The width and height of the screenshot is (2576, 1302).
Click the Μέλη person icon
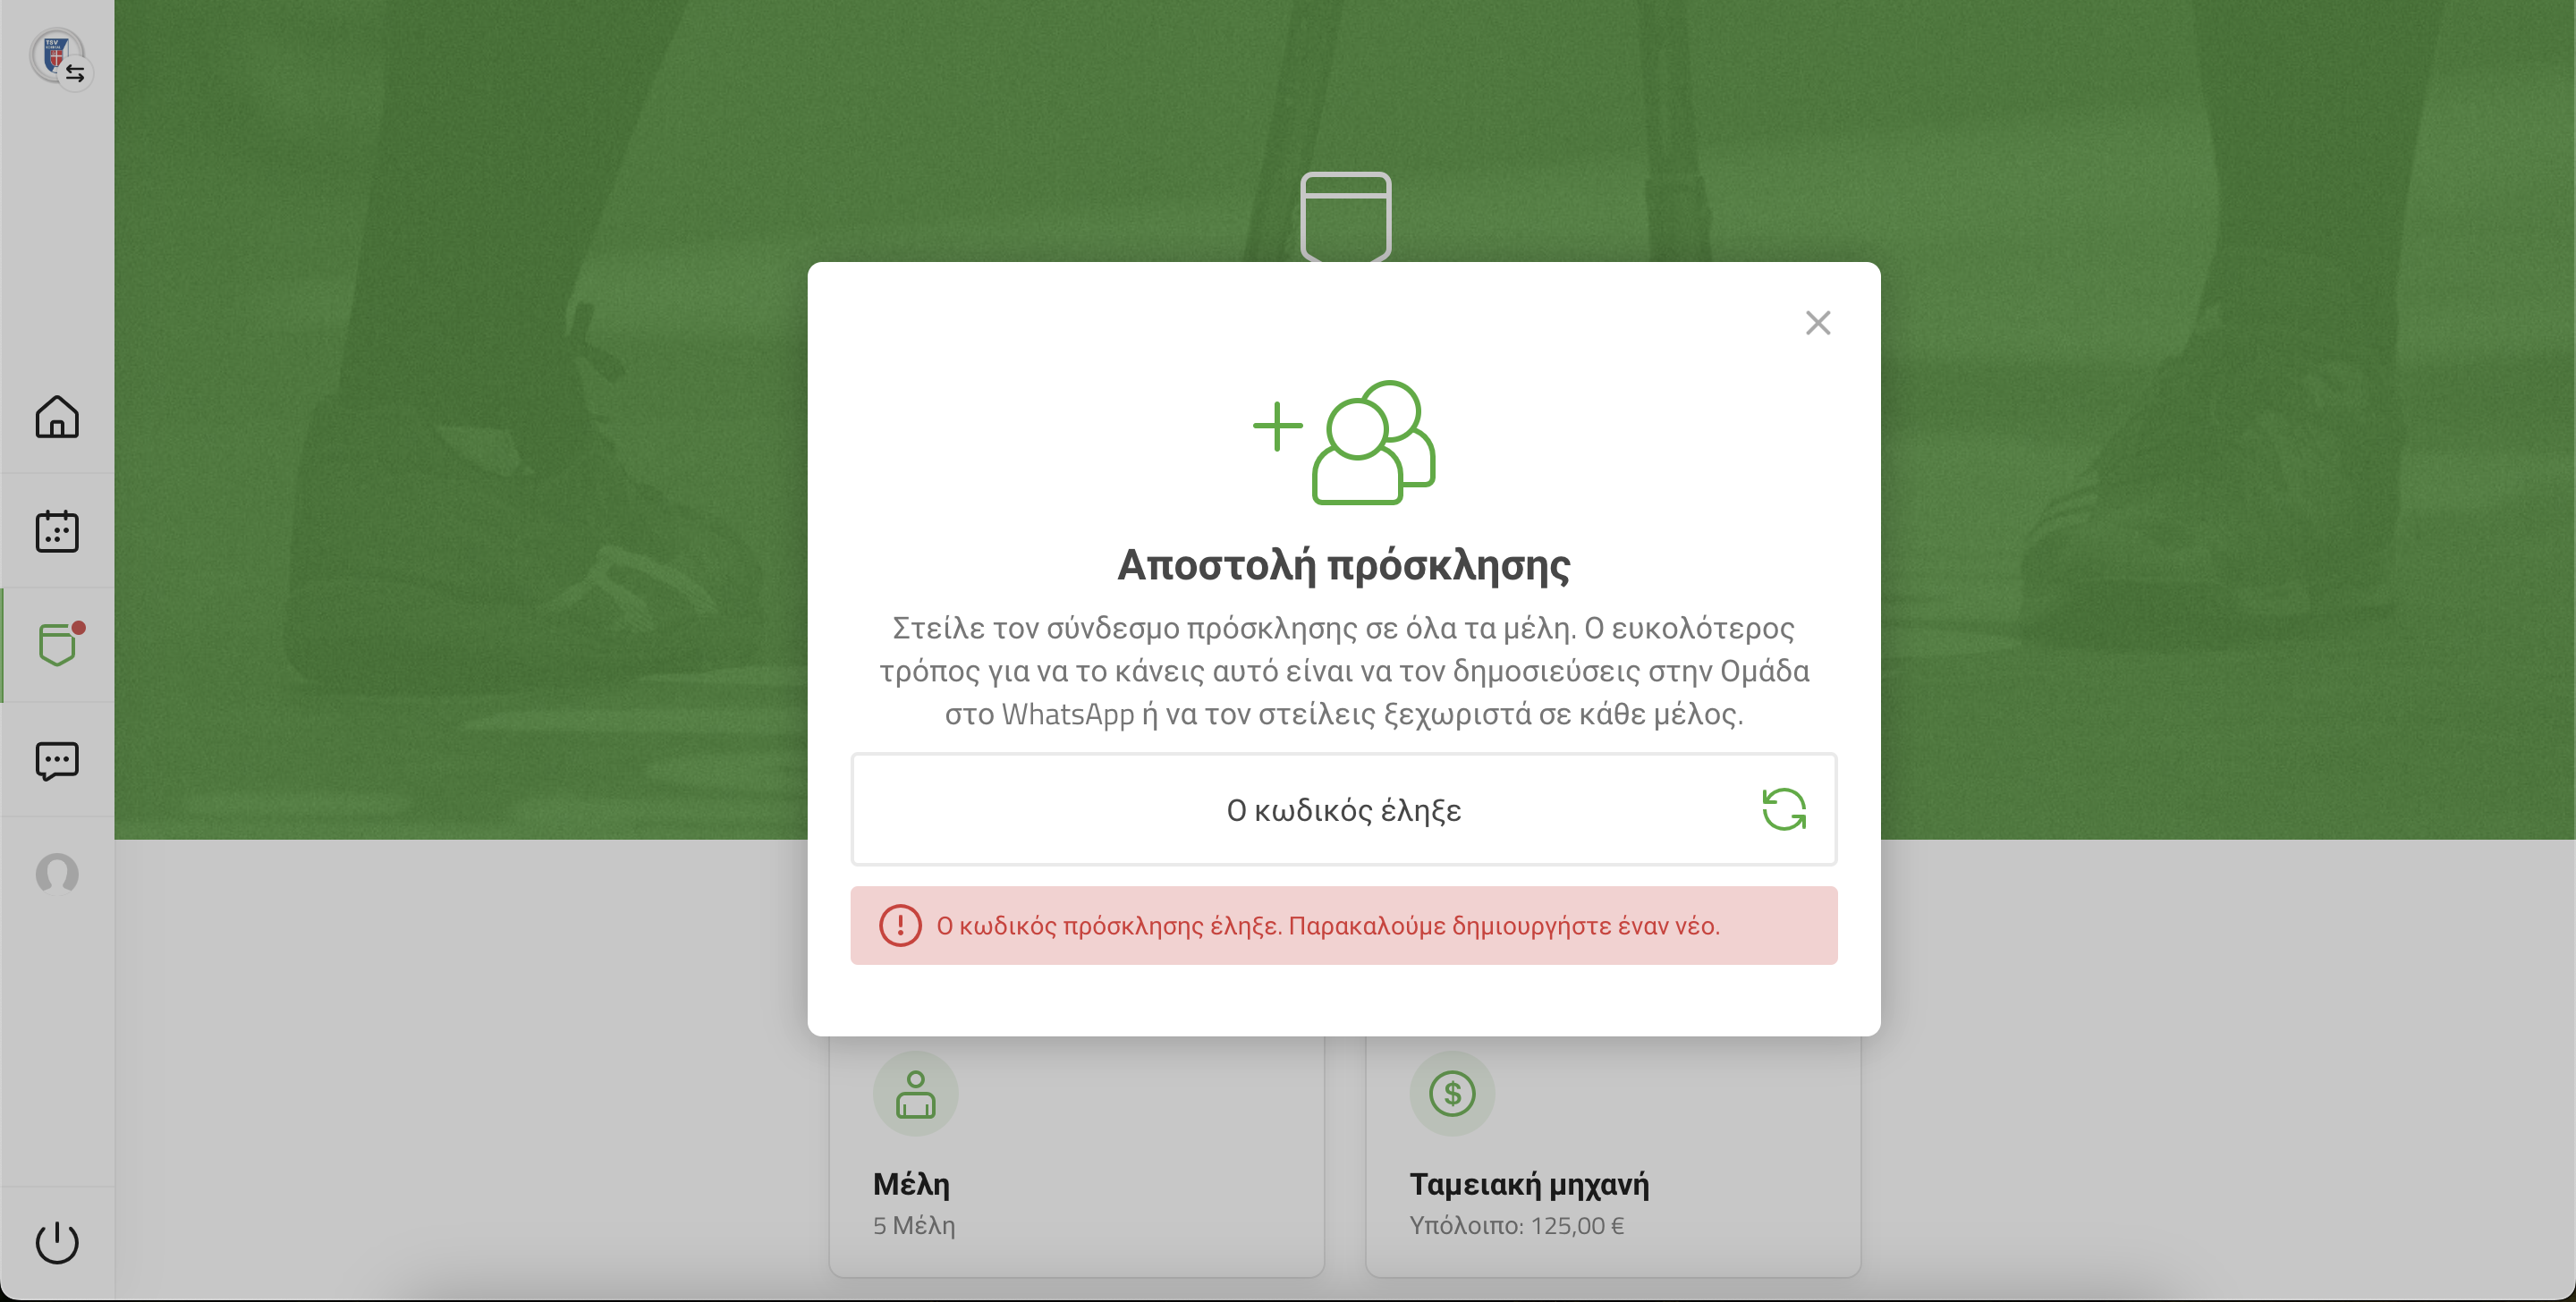(916, 1093)
